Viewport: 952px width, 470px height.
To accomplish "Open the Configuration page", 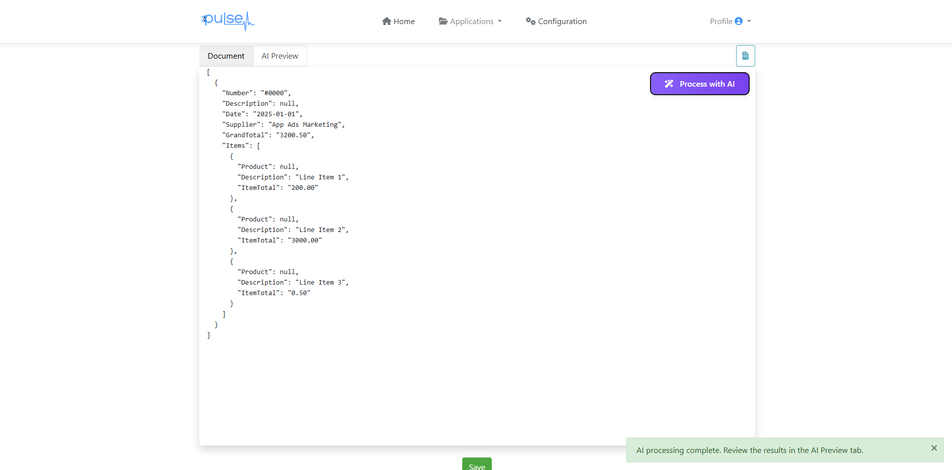I will pyautogui.click(x=556, y=21).
